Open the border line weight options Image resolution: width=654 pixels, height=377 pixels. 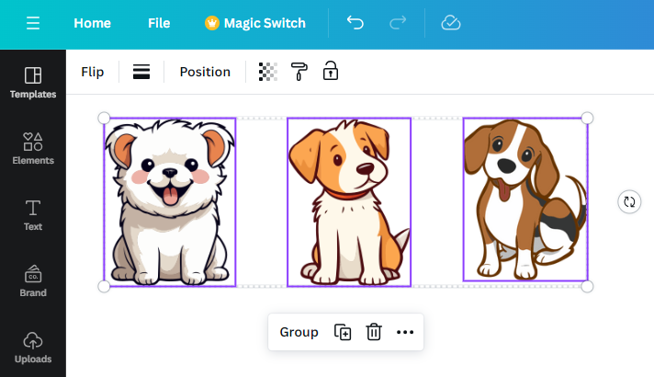click(x=141, y=72)
